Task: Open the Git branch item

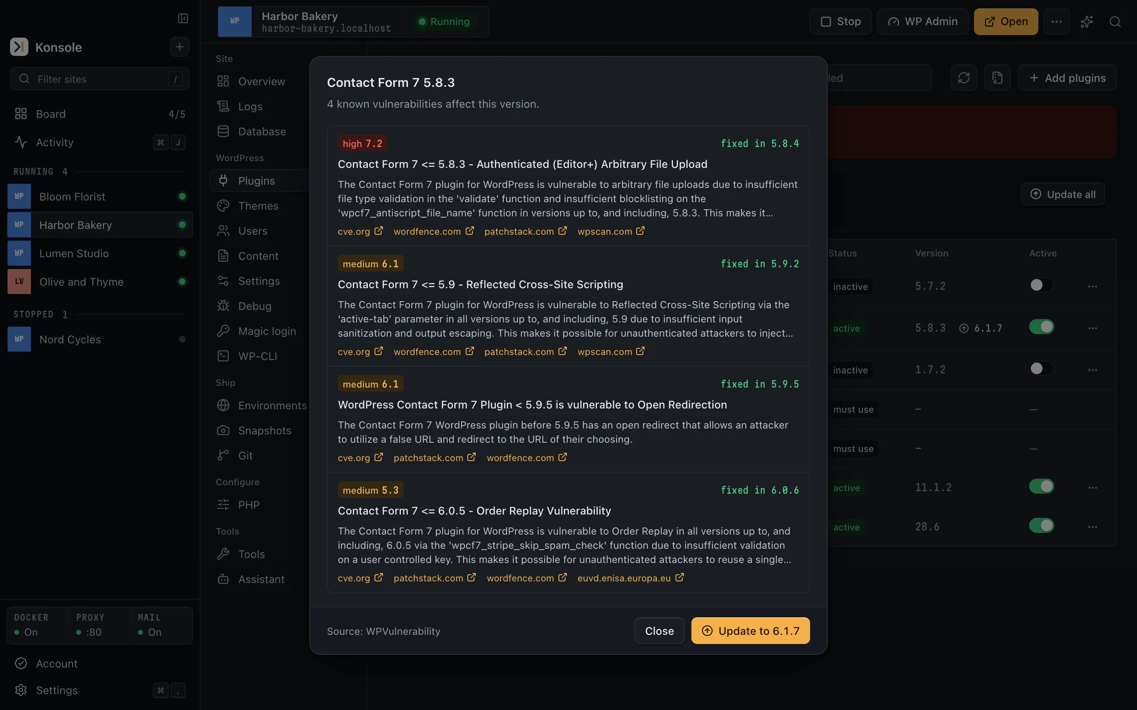Action: click(260, 456)
